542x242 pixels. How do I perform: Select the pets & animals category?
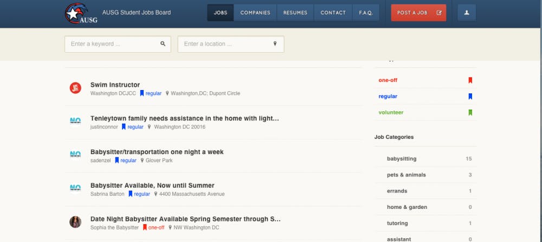[x=406, y=175]
